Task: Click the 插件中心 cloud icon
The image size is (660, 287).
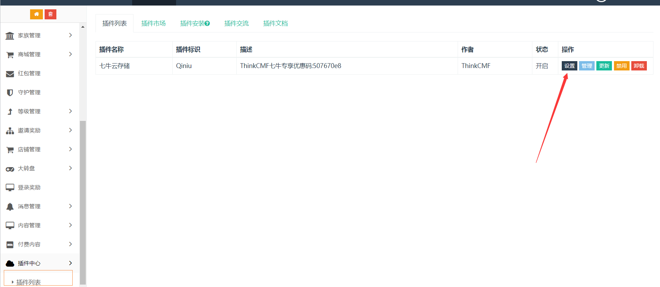Action: [x=10, y=264]
